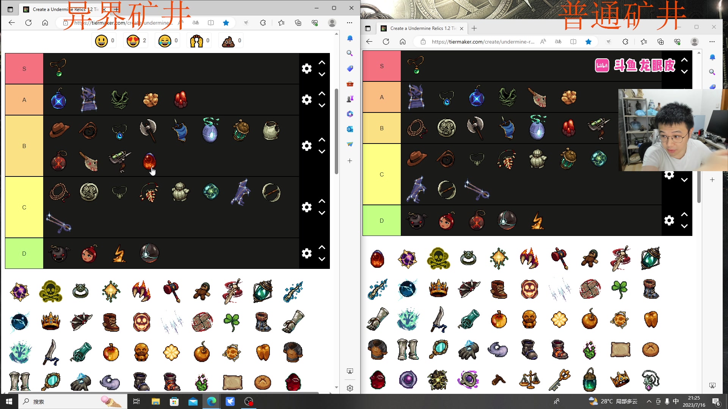This screenshot has height=409, width=728.
Task: Go back in the left browser window
Action: point(12,23)
